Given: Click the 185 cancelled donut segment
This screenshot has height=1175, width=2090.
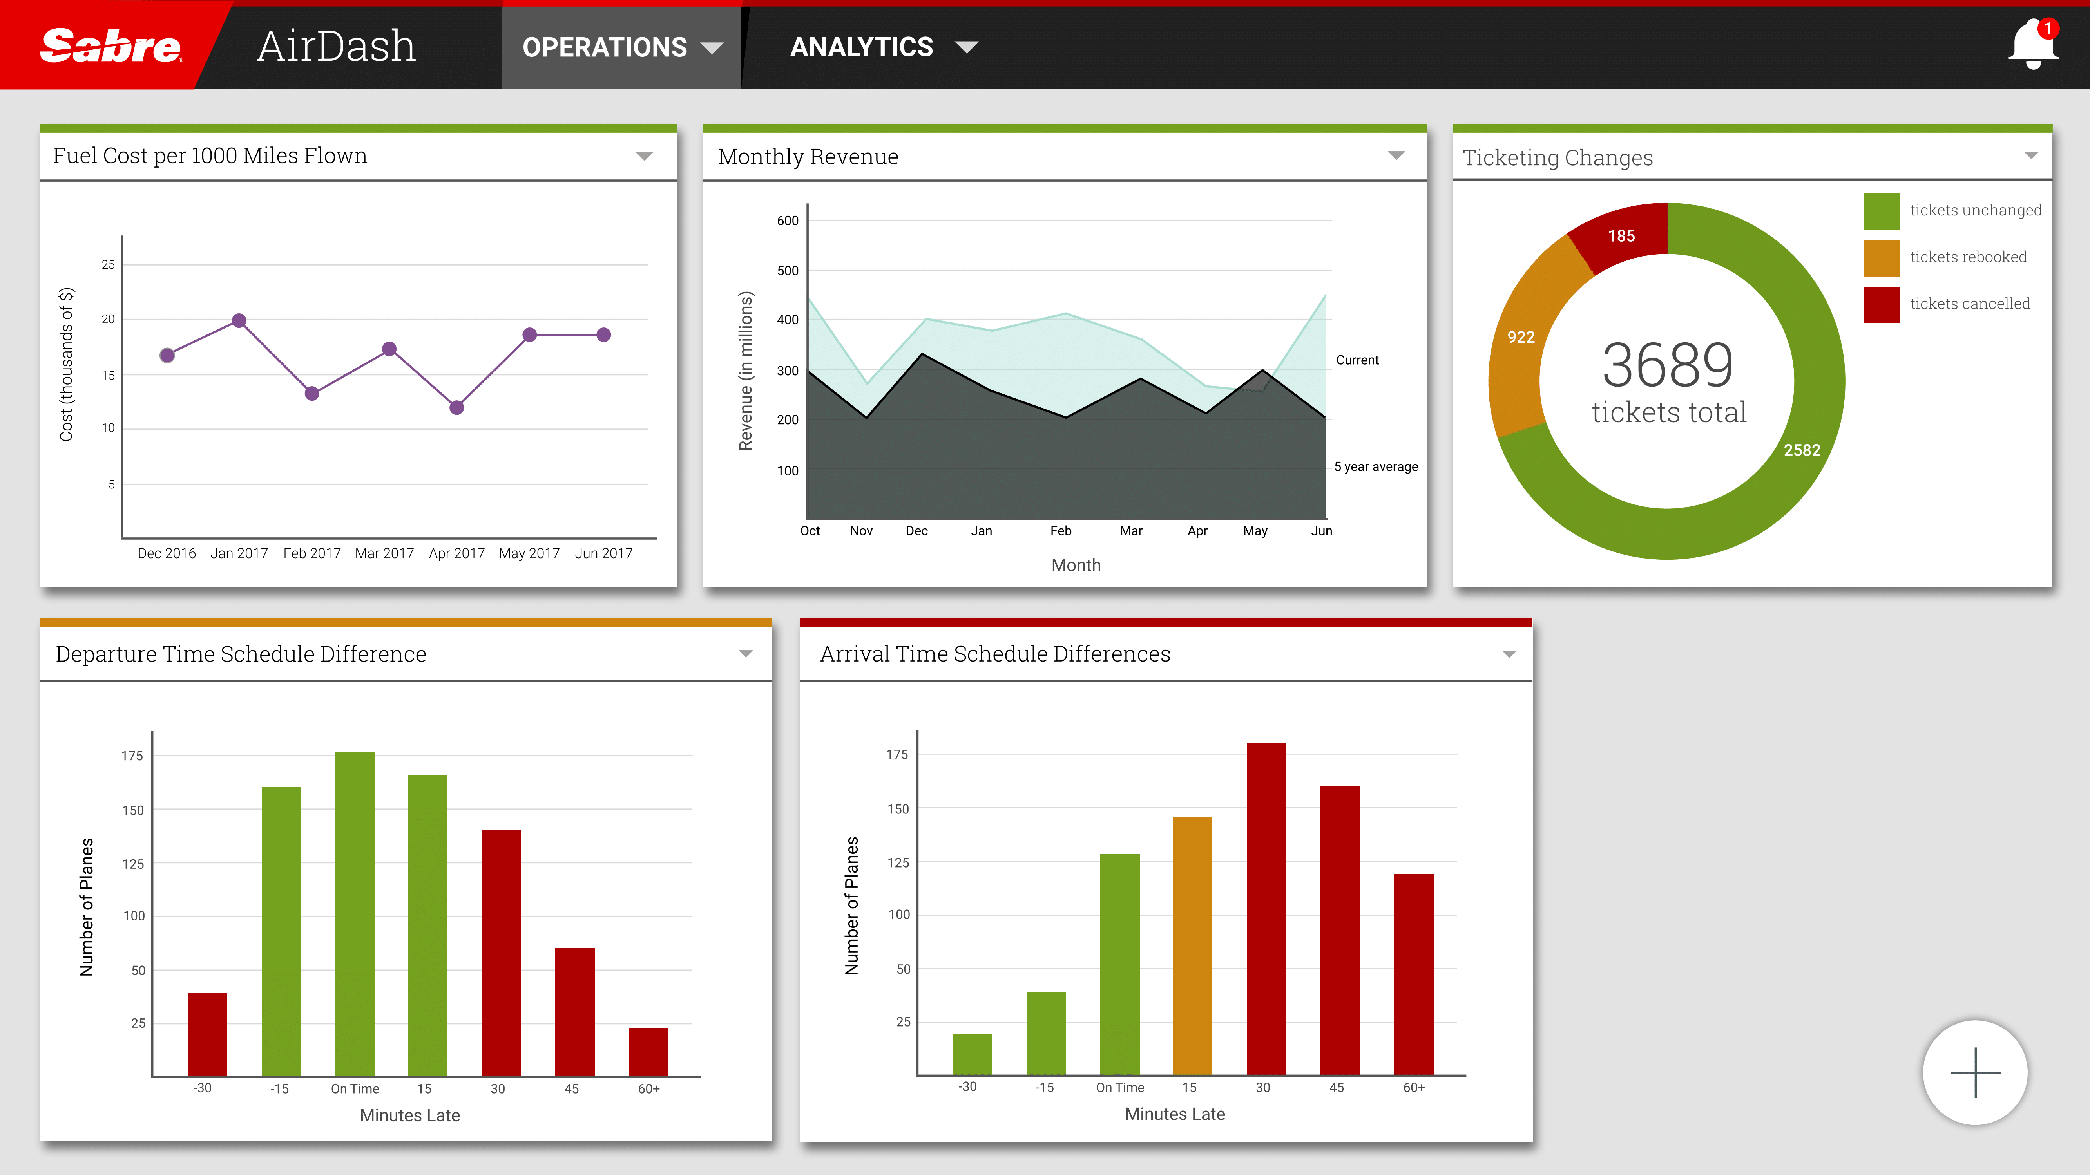Looking at the screenshot, I should coord(1621,236).
